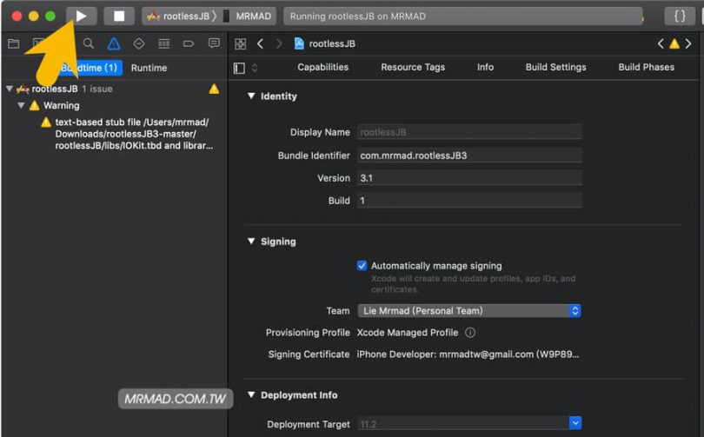This screenshot has height=437, width=704.
Task: Click the Run (play) build button
Action: [x=81, y=16]
